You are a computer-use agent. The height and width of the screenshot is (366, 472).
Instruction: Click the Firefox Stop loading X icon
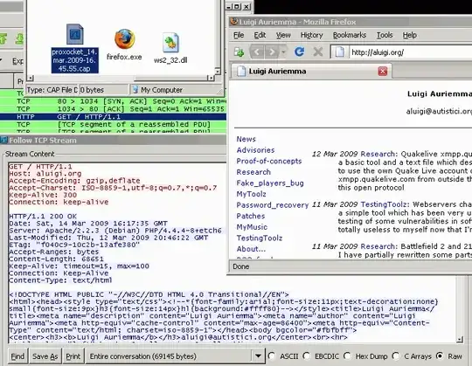(318, 52)
